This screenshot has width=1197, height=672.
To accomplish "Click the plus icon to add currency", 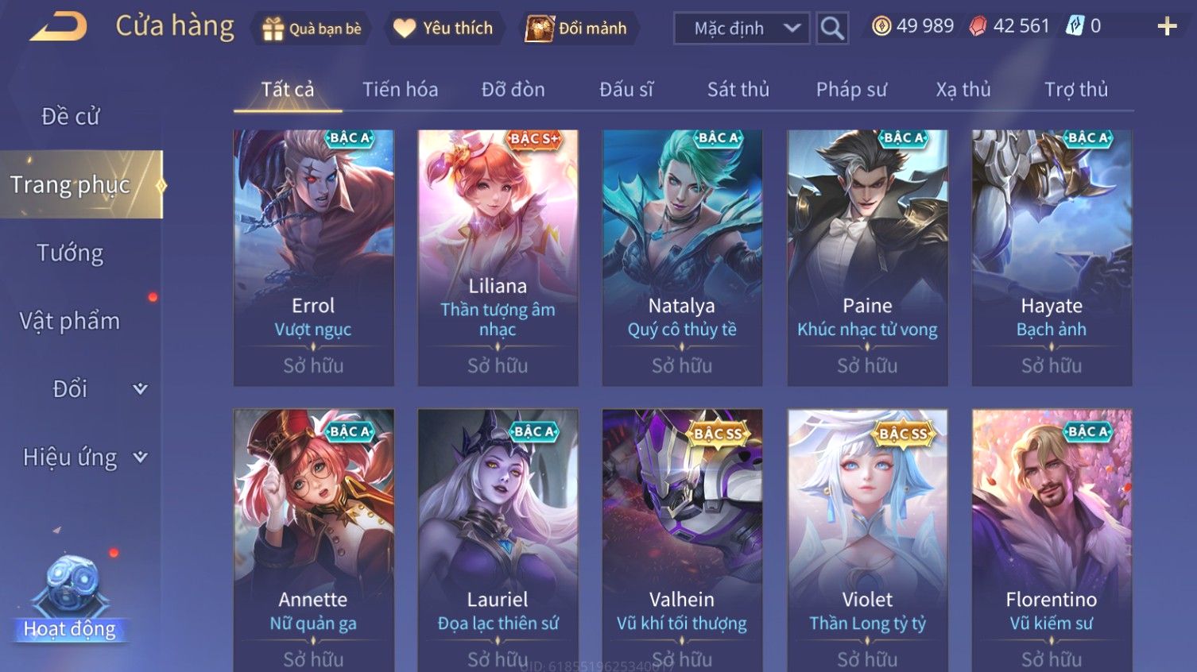I will pos(1167,26).
